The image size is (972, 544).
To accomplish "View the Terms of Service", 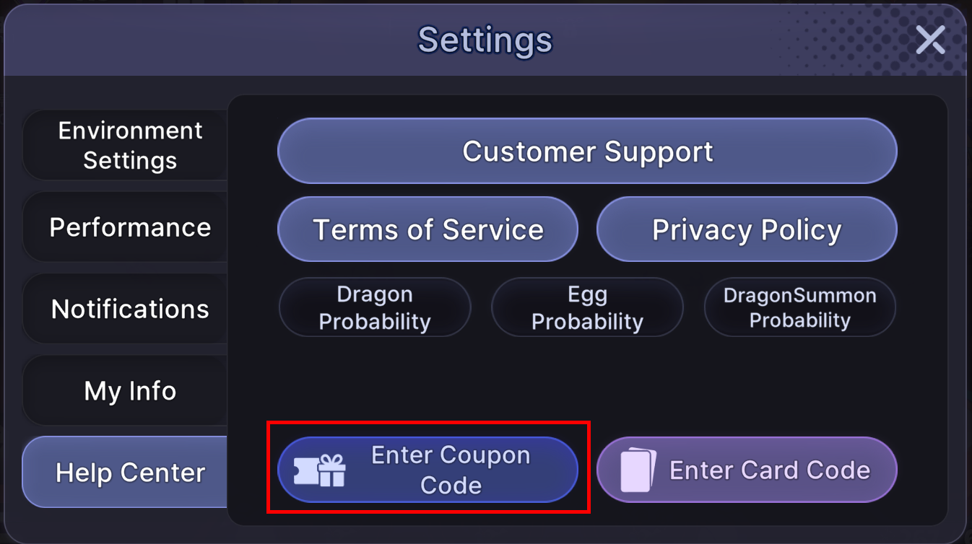I will pos(428,229).
